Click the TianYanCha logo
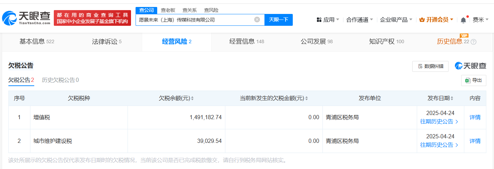 pyautogui.click(x=26, y=18)
